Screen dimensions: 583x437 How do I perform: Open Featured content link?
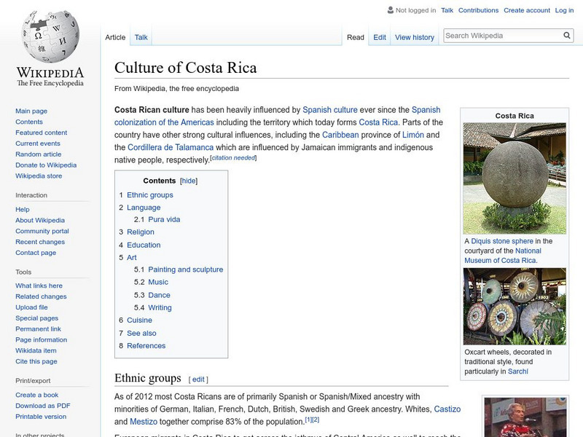tap(42, 133)
